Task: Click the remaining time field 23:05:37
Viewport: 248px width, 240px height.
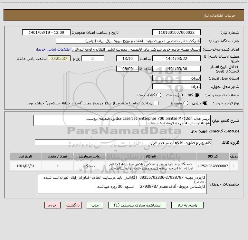Action: coord(59,58)
